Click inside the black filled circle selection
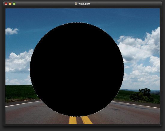Viewport: 165px width, 131px height. click(77, 70)
